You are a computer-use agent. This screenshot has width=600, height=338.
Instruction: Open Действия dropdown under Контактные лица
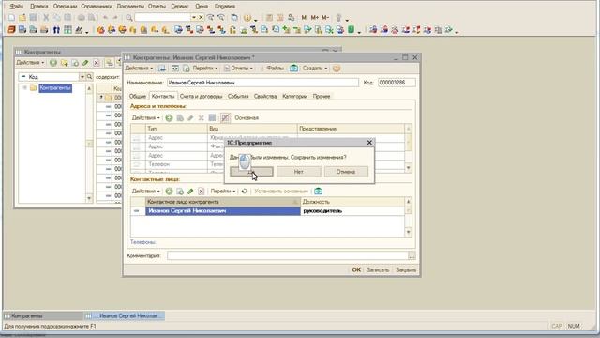pyautogui.click(x=146, y=191)
